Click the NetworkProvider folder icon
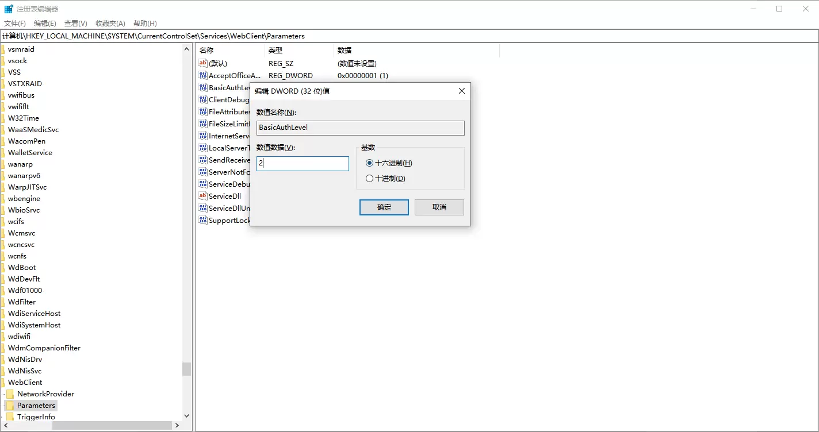 10,394
